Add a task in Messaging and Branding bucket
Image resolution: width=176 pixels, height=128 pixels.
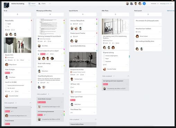coord(50,14)
